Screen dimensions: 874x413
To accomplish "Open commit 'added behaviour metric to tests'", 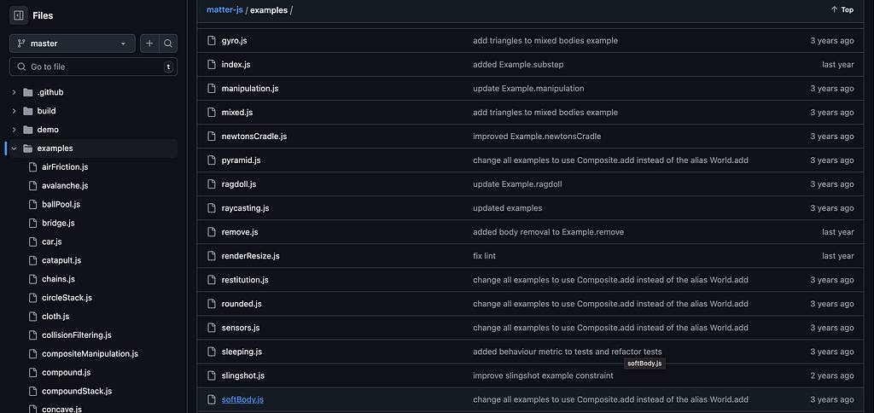I will (x=568, y=352).
